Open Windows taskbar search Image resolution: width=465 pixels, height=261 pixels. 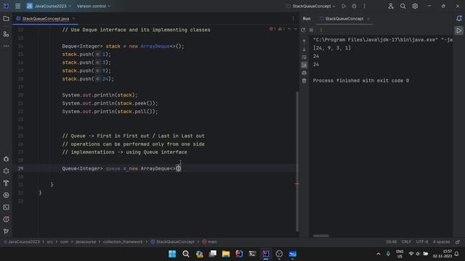[x=186, y=254]
